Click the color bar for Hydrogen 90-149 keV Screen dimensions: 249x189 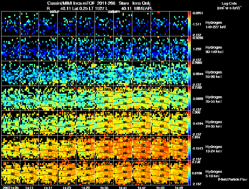coord(189,49)
